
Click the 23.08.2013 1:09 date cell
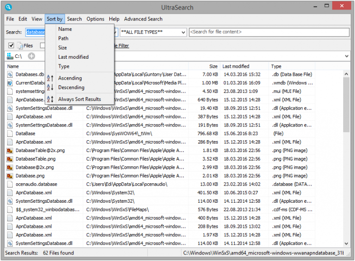(x=240, y=91)
